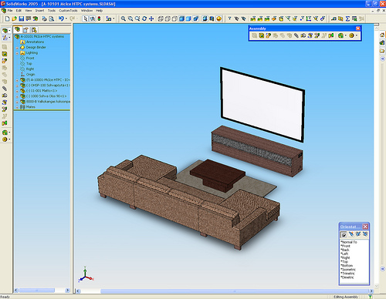Image resolution: width=386 pixels, height=299 pixels.
Task: Click the Save icon in the toolbar
Action: (22, 18)
